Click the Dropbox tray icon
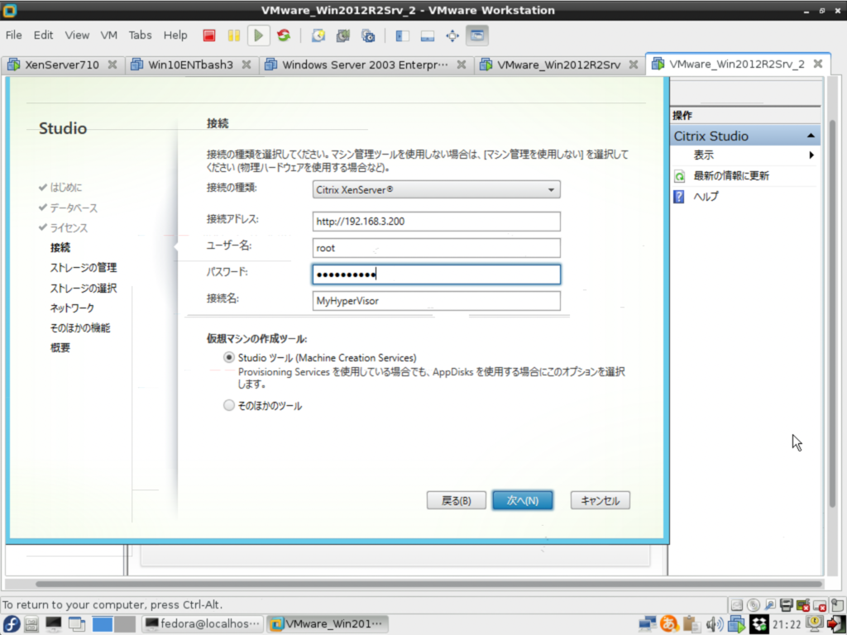This screenshot has height=635, width=847. click(x=758, y=624)
